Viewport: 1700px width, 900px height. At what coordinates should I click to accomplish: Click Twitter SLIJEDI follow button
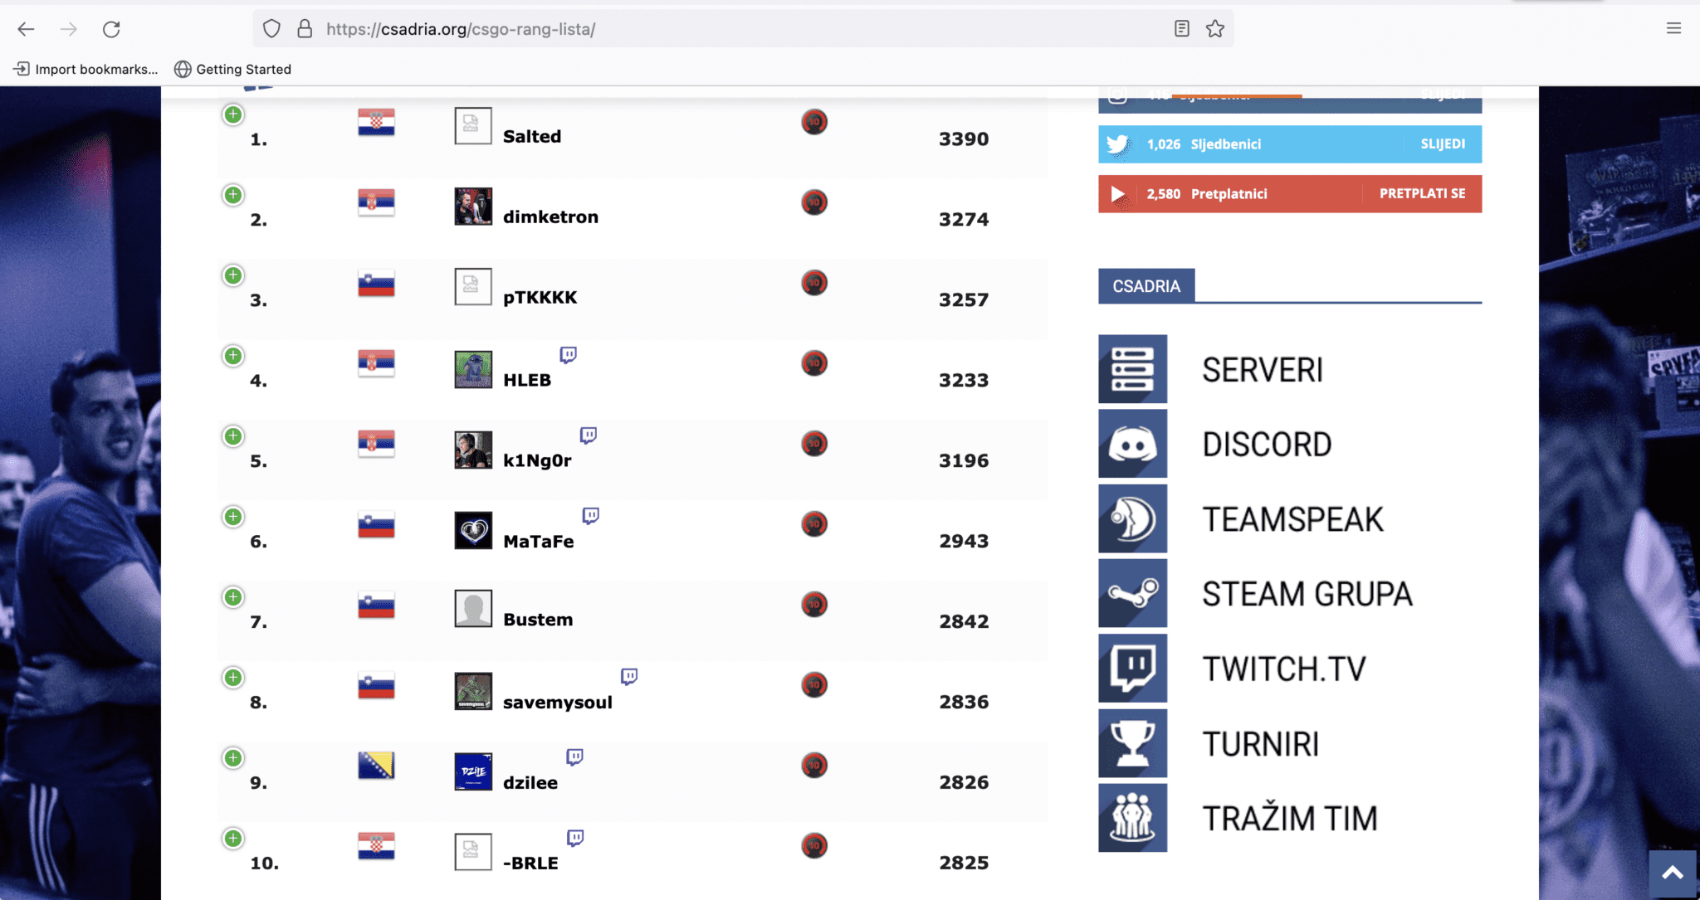point(1442,144)
